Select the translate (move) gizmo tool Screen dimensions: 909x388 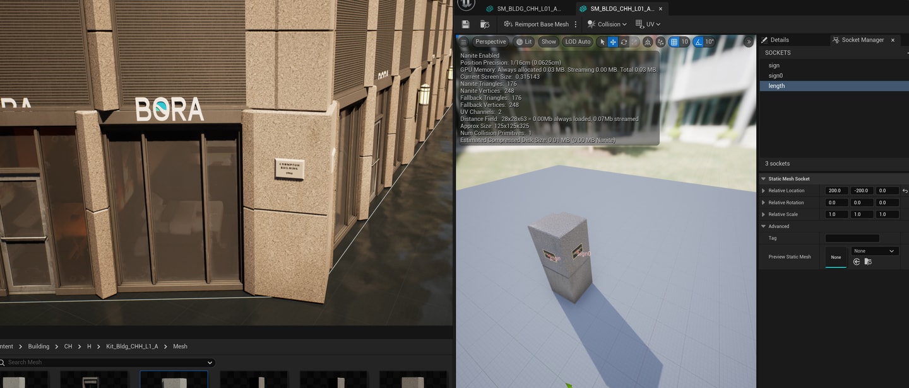(613, 42)
